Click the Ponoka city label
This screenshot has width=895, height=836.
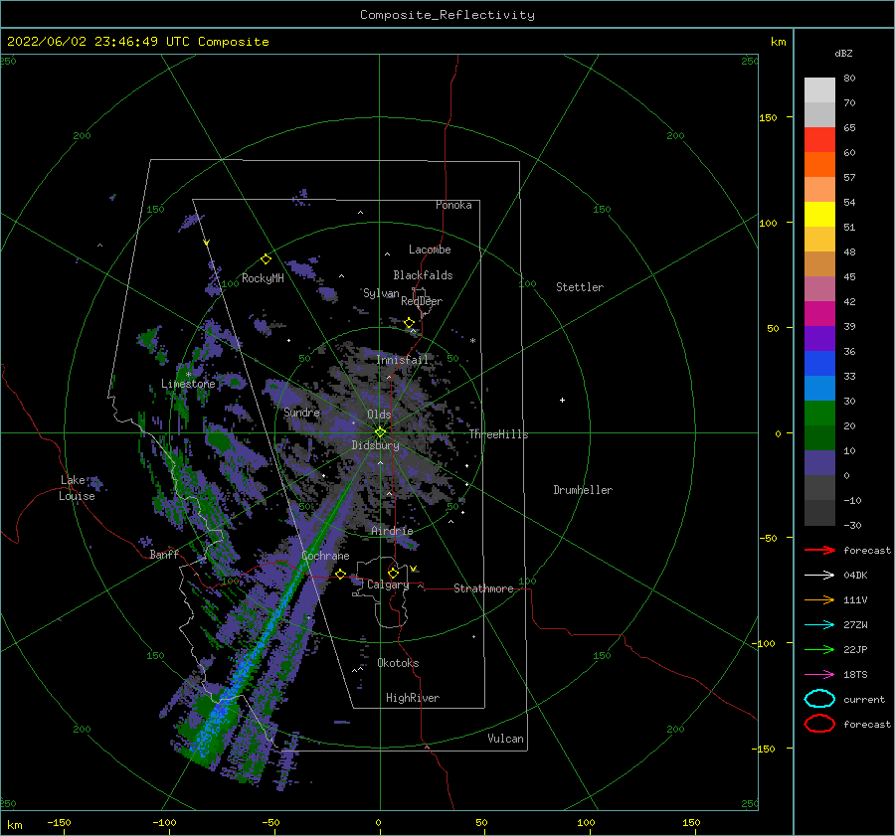point(453,205)
